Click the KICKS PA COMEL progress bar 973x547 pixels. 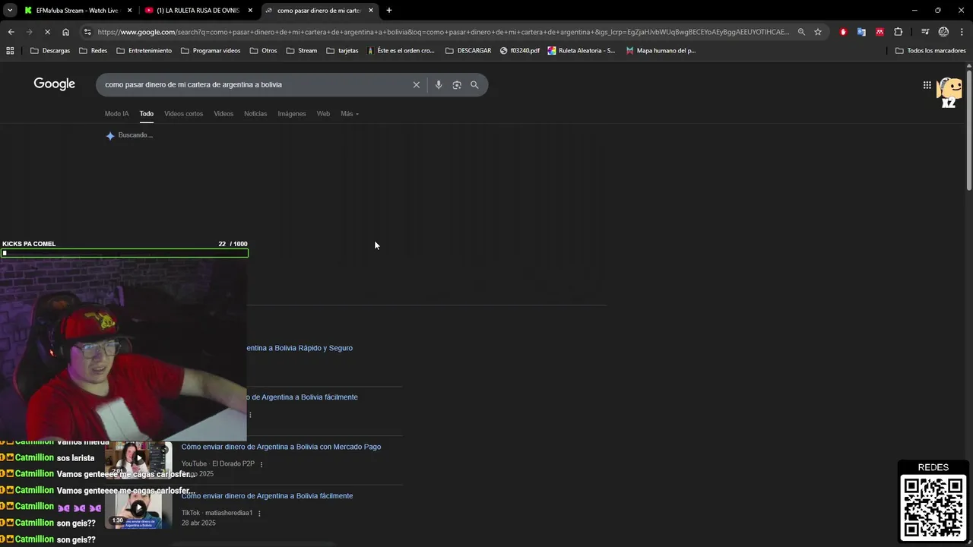click(x=125, y=253)
